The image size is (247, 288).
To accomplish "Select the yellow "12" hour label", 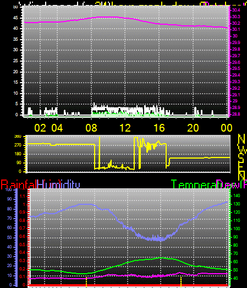I will 125,128.
